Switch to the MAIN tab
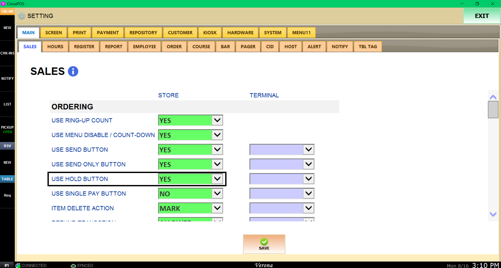This screenshot has width=501, height=268. tap(28, 33)
